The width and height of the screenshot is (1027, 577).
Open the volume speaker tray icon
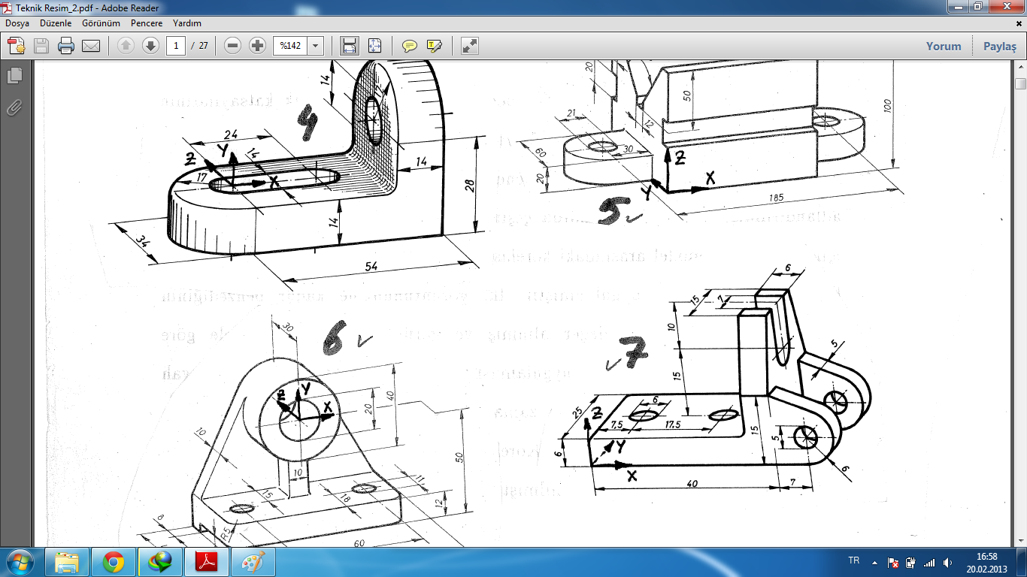coord(948,562)
